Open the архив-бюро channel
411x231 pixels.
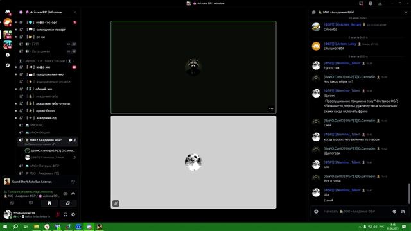coord(47,111)
